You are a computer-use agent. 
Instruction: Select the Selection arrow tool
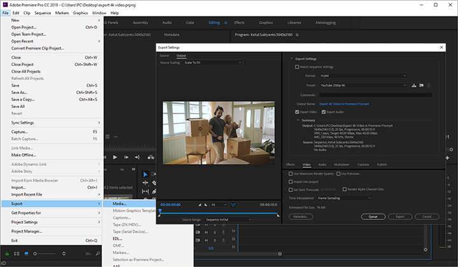tap(145, 174)
